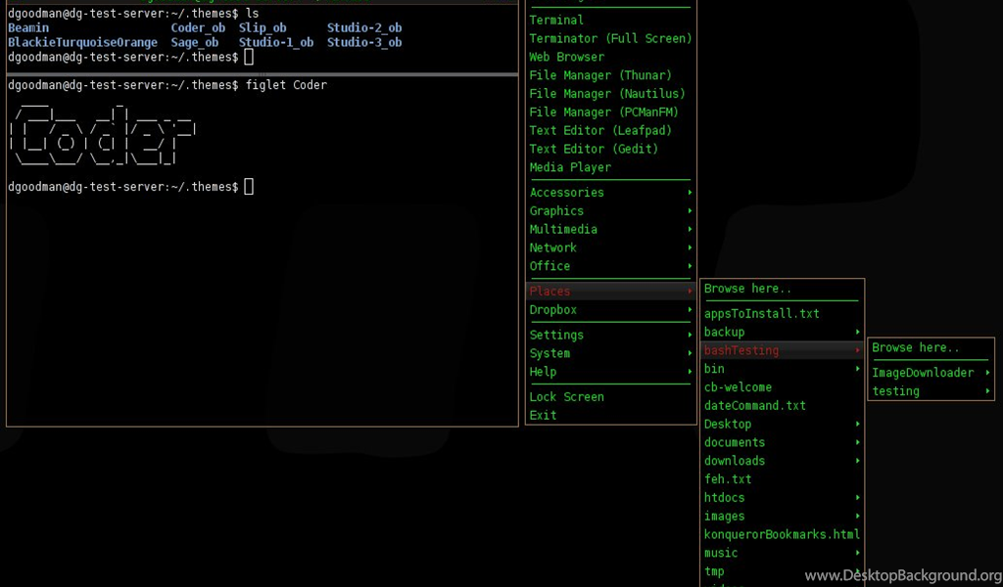Image resolution: width=1003 pixels, height=587 pixels.
Task: Expand the Multimedia submenu
Action: coord(610,230)
